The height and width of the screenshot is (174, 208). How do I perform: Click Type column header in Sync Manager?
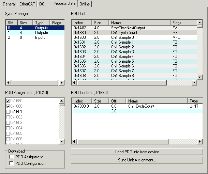[x=41, y=22]
